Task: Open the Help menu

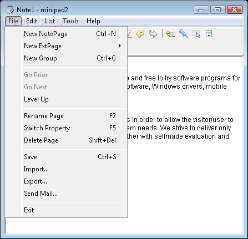Action: [93, 21]
